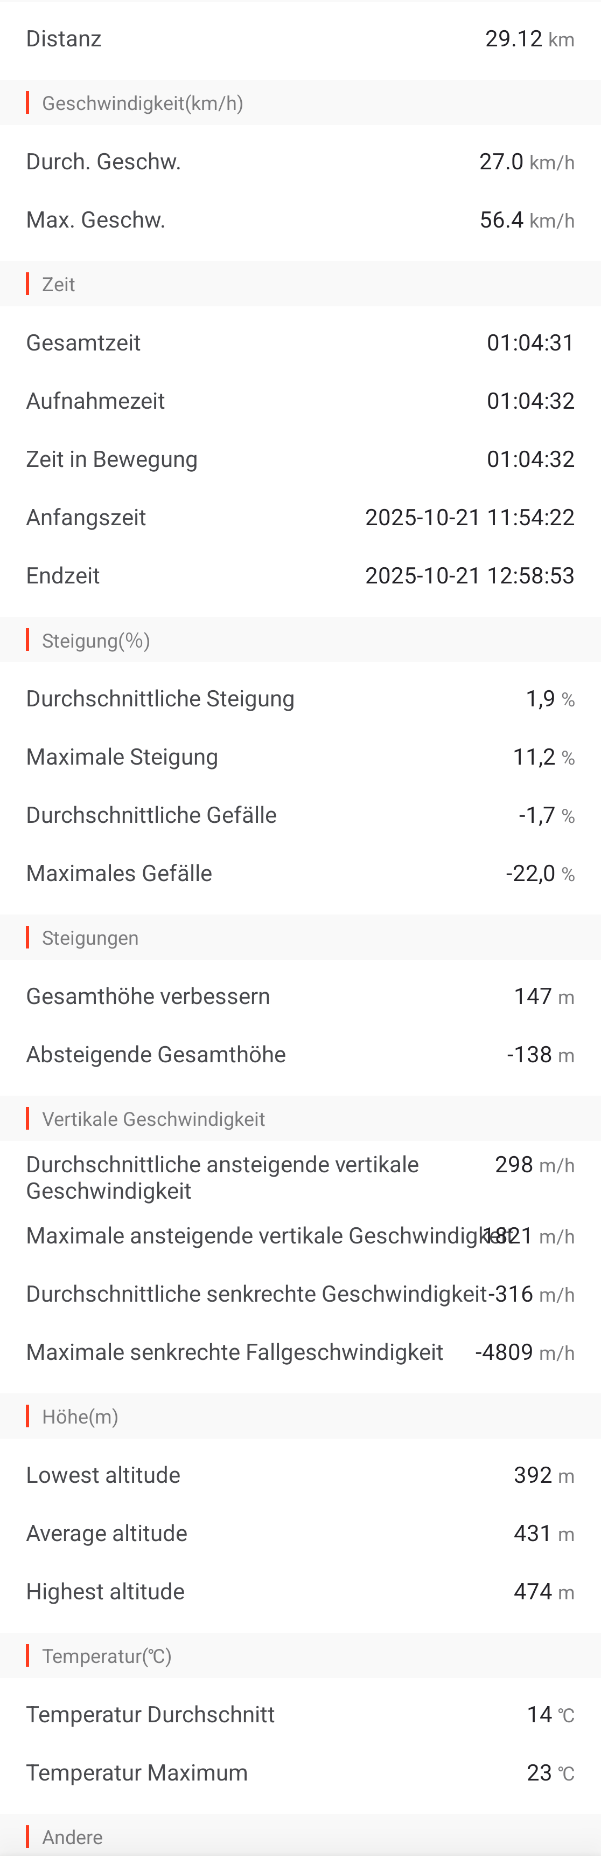Select the Geschwindigkeit(km/h) section header
The image size is (601, 1856).
143,104
